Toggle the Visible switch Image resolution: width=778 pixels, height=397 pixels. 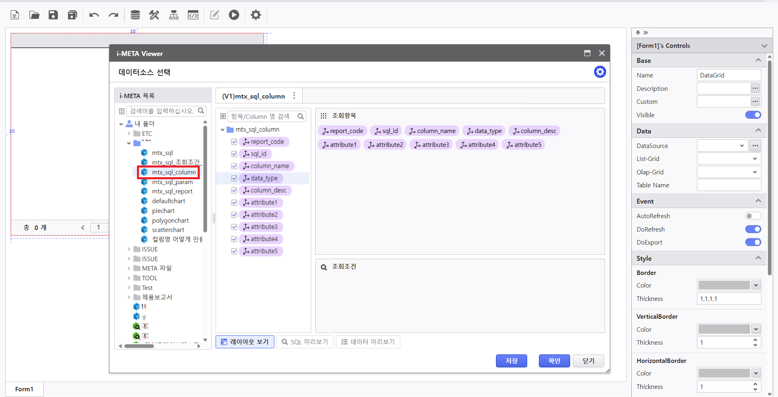[753, 115]
